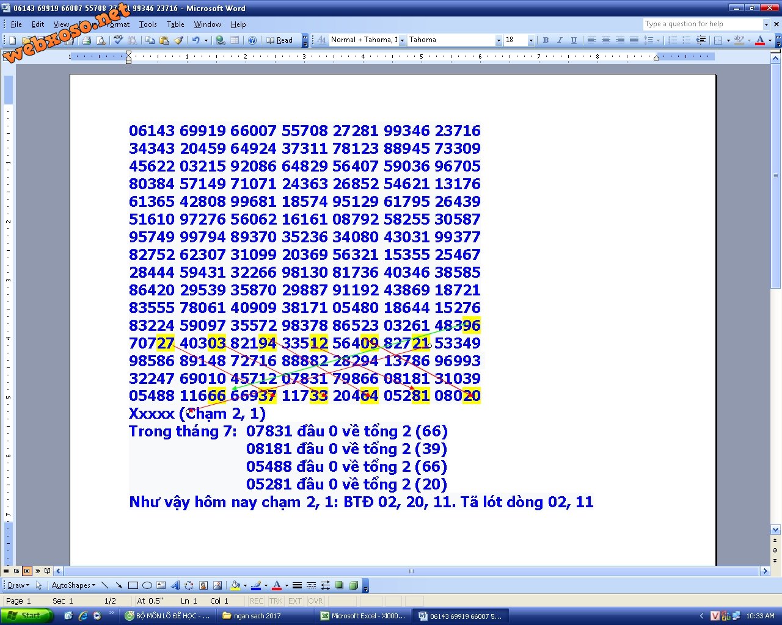This screenshot has width=782, height=625.
Task: Open the AutoShapes dropdown
Action: (x=73, y=585)
